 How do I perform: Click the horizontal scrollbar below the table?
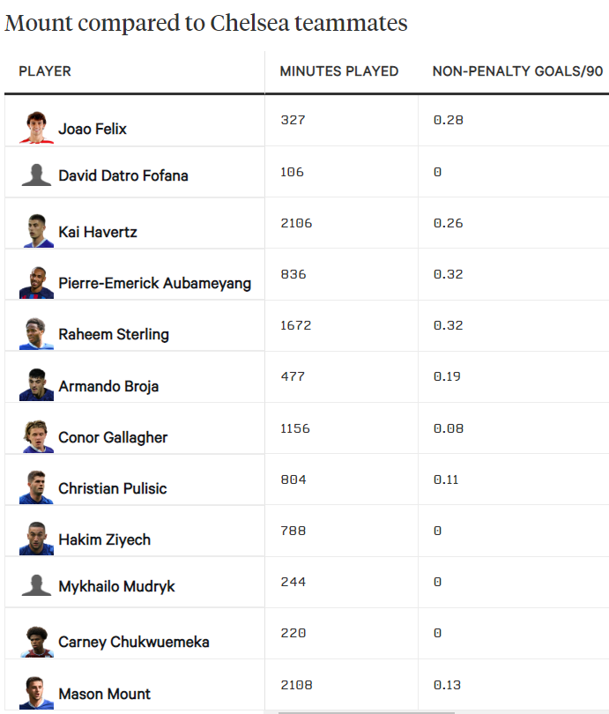point(367,712)
